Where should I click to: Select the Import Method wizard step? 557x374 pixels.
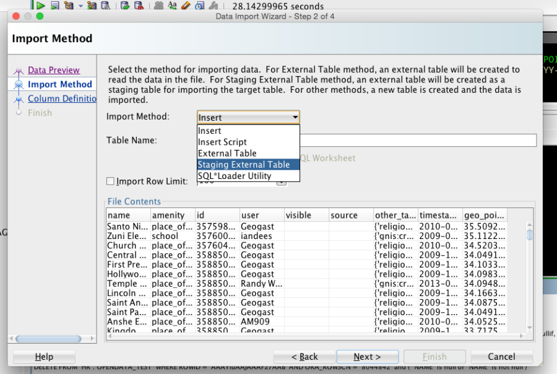59,84
